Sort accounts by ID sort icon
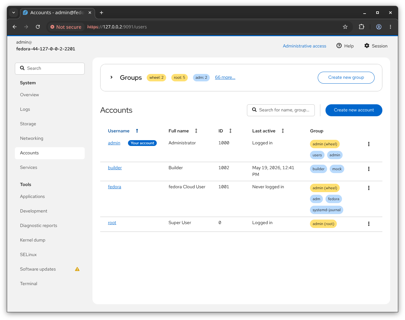This screenshot has height=320, width=405. (x=230, y=131)
